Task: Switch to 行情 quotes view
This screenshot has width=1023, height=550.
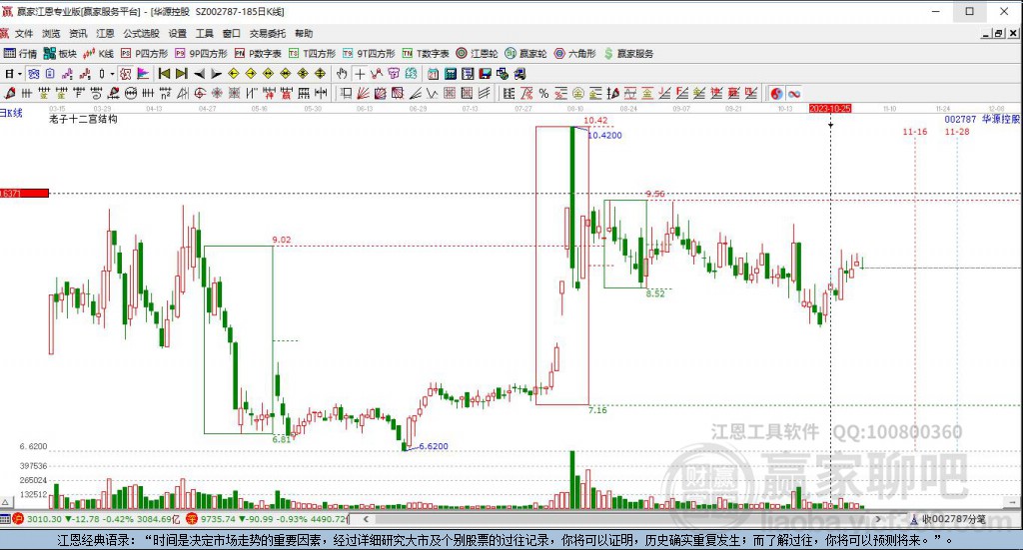Action: tap(20, 54)
